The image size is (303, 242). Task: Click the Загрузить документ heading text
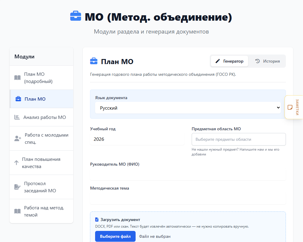pos(120,220)
